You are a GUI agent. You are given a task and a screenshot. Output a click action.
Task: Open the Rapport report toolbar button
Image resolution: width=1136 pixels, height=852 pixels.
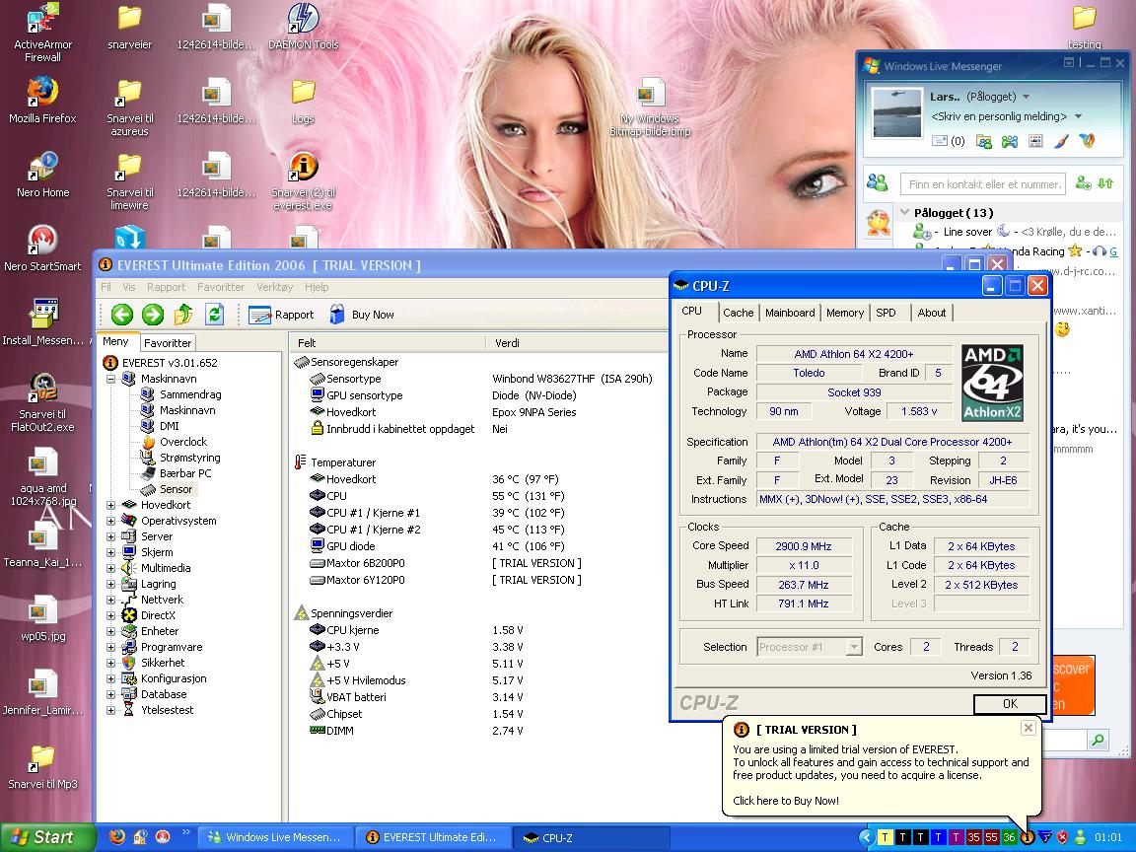click(x=281, y=315)
